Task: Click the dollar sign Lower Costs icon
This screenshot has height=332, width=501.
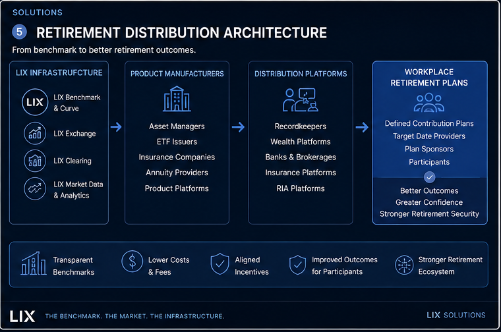Action: [x=132, y=262]
